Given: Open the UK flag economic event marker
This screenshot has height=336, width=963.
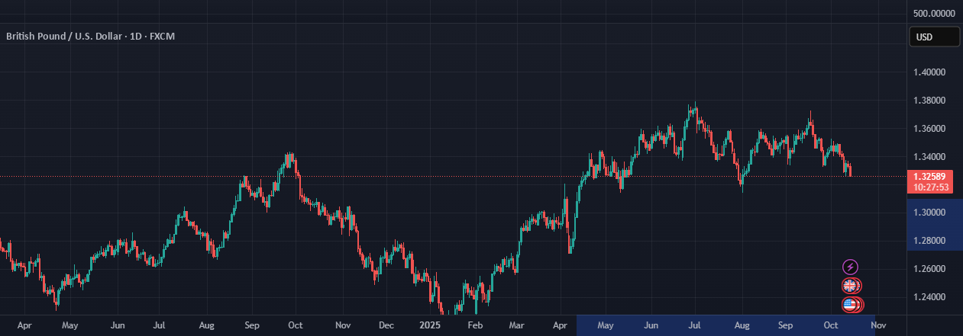Looking at the screenshot, I should [x=850, y=286].
